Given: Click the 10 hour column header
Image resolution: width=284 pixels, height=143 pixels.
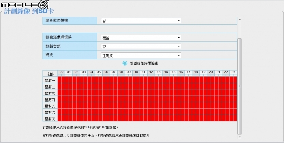Looking at the screenshot, I should pos(136,72).
